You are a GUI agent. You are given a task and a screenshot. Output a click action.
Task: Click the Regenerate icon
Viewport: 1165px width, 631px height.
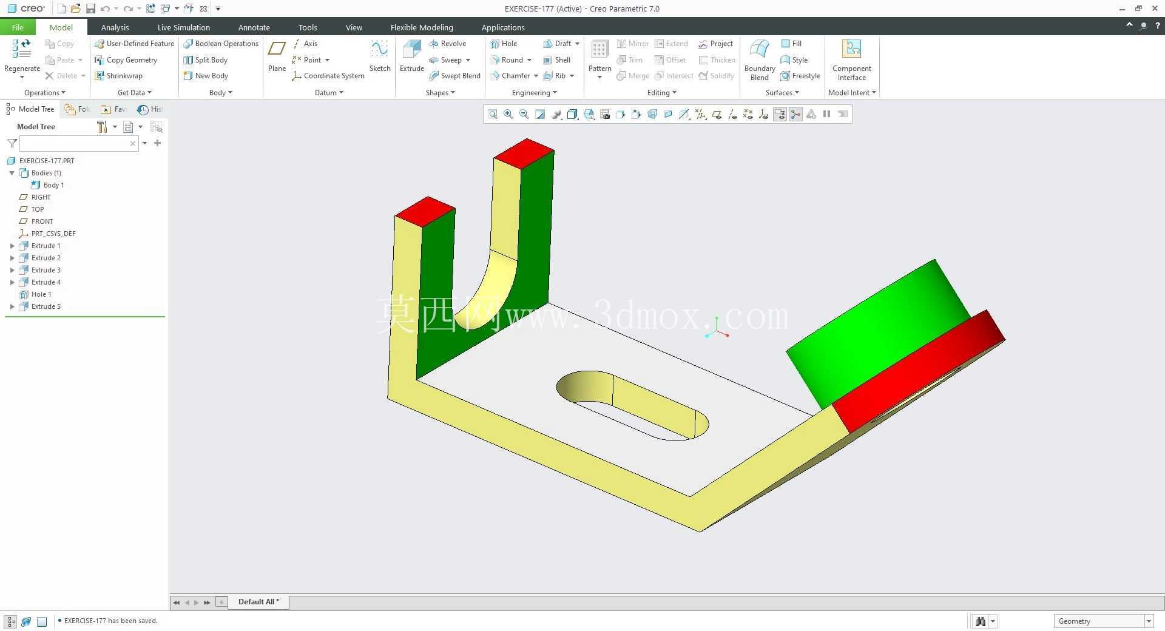coord(22,49)
